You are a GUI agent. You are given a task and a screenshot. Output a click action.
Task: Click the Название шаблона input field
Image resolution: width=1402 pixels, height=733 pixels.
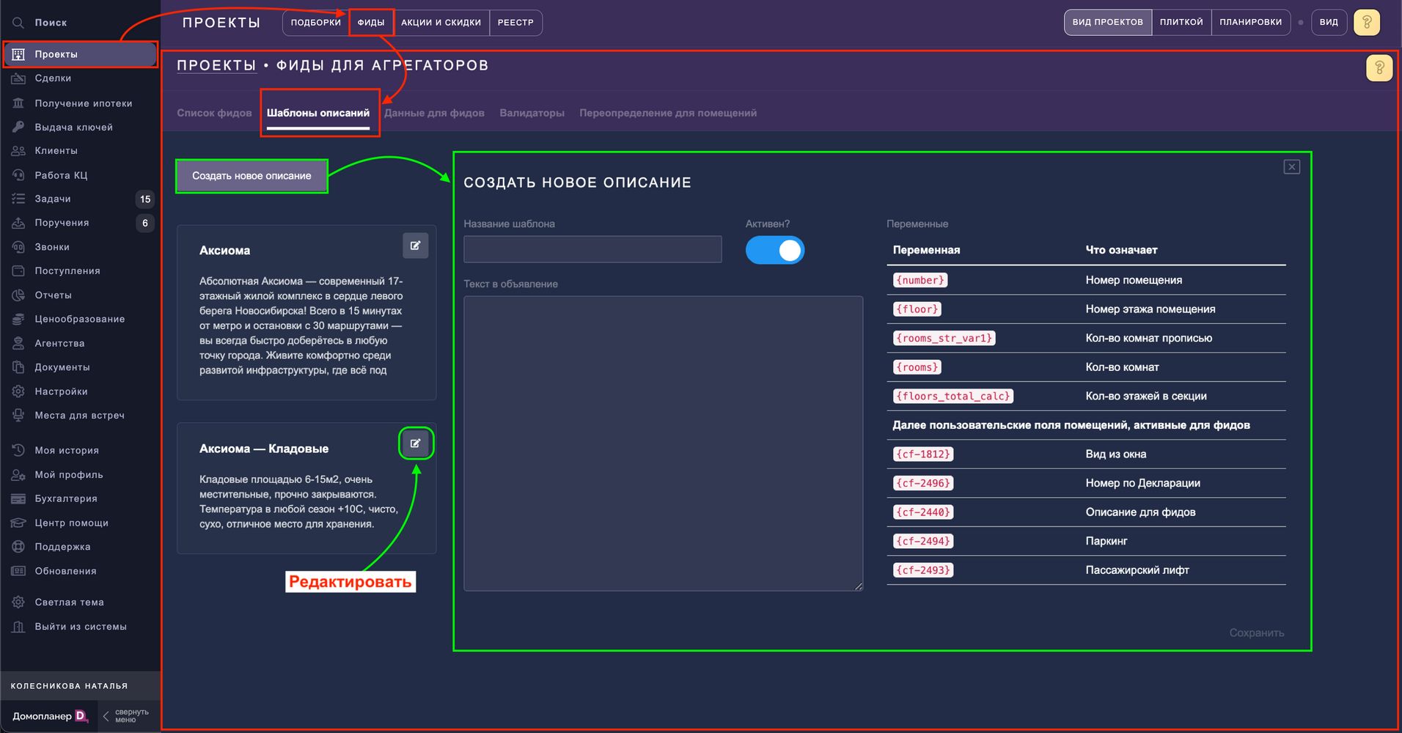[x=592, y=249]
